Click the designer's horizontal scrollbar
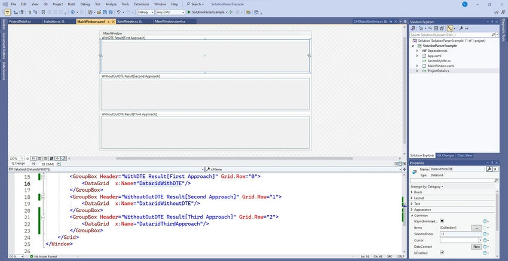This screenshot has height=261, width=508. pyautogui.click(x=234, y=158)
